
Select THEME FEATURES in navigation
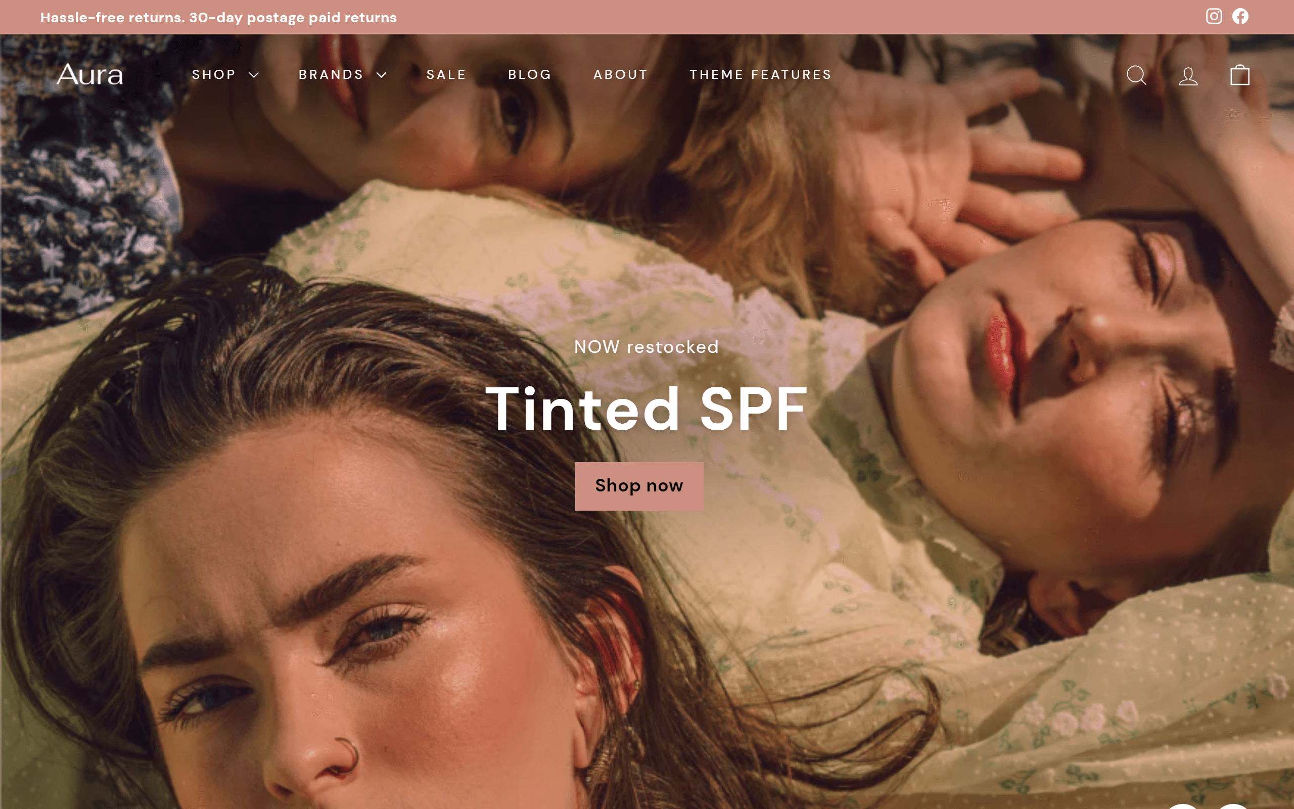[761, 74]
